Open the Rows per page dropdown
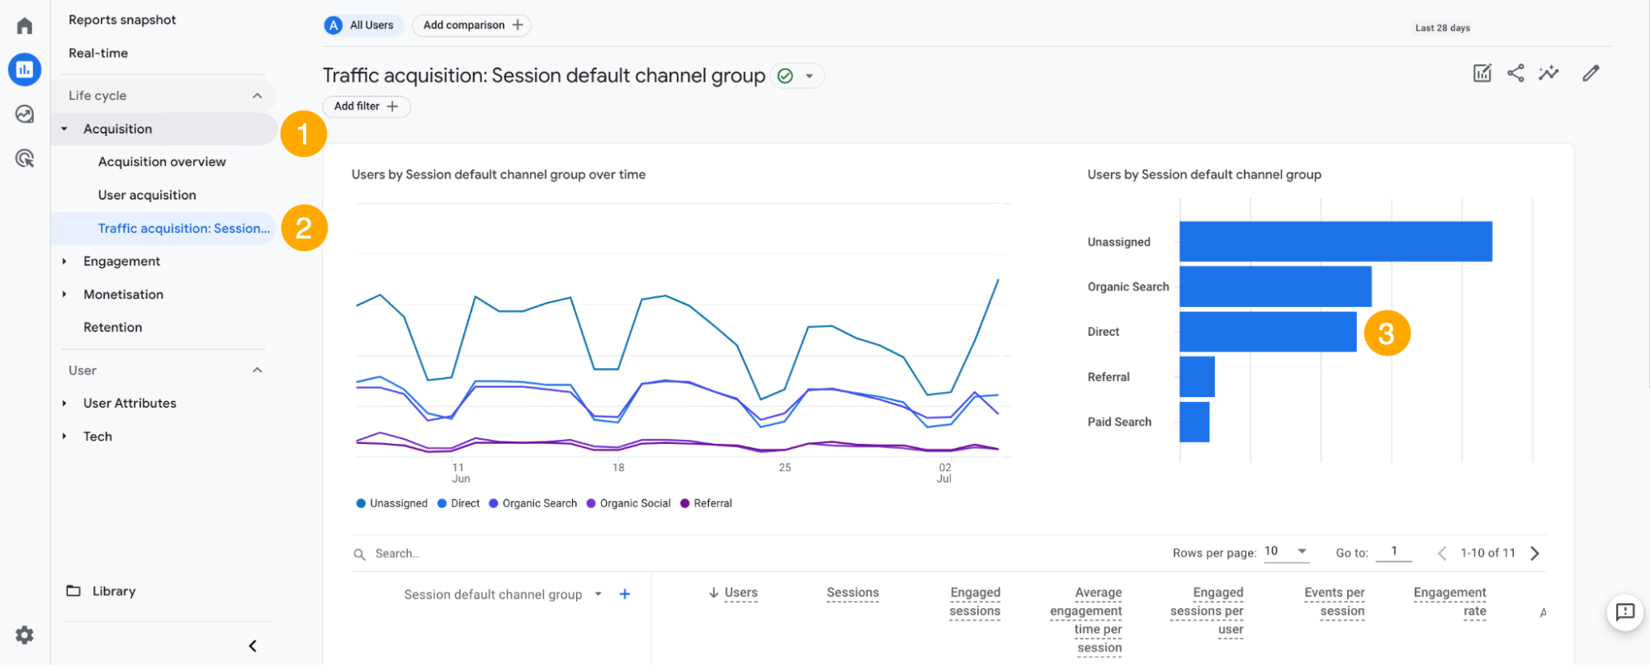1650x666 pixels. [x=1286, y=551]
